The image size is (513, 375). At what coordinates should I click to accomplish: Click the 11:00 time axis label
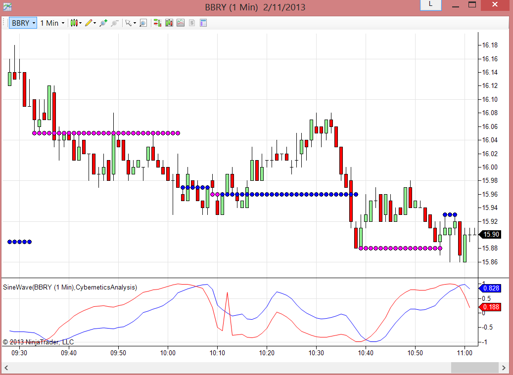(465, 353)
